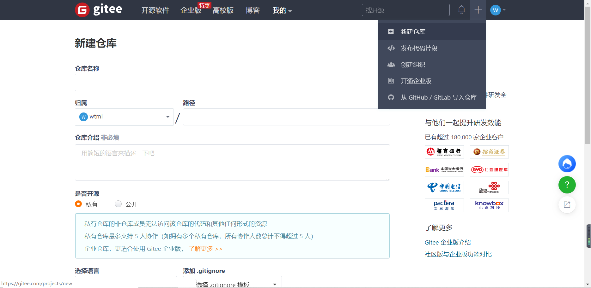Click the 特惠 badge on 企业版
Viewport: 591px width, 288px height.
click(204, 5)
